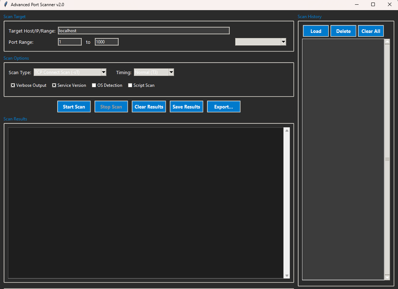Click the Scan Results scrollbar down arrow
The width and height of the screenshot is (398, 289).
coord(287,276)
